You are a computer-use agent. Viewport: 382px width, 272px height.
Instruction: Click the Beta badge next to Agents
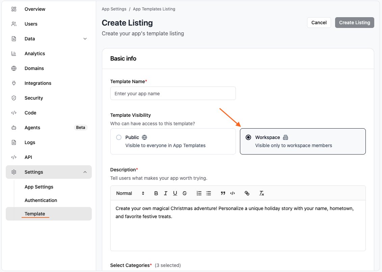81,128
